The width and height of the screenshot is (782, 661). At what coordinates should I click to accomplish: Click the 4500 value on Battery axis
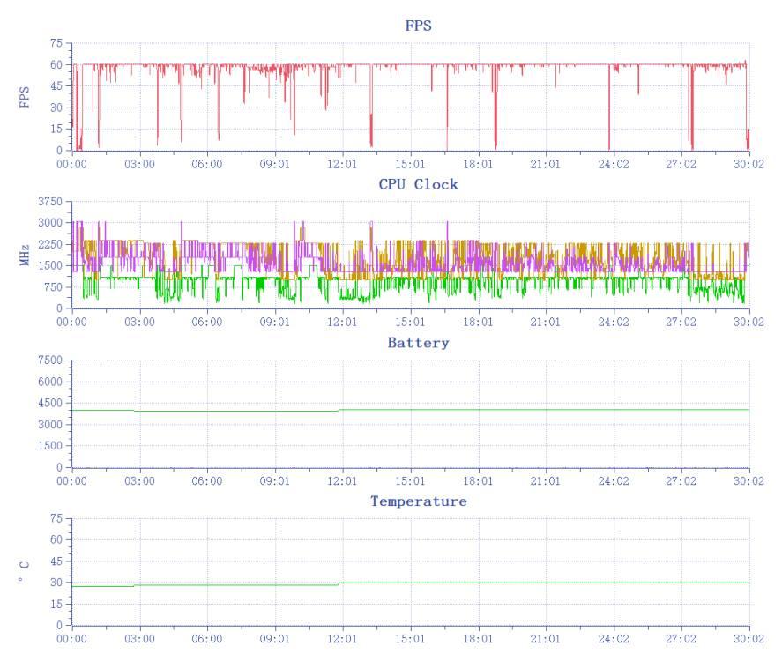[51, 403]
